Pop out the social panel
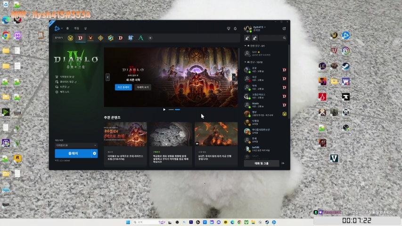402x226 pixels. click(x=284, y=29)
